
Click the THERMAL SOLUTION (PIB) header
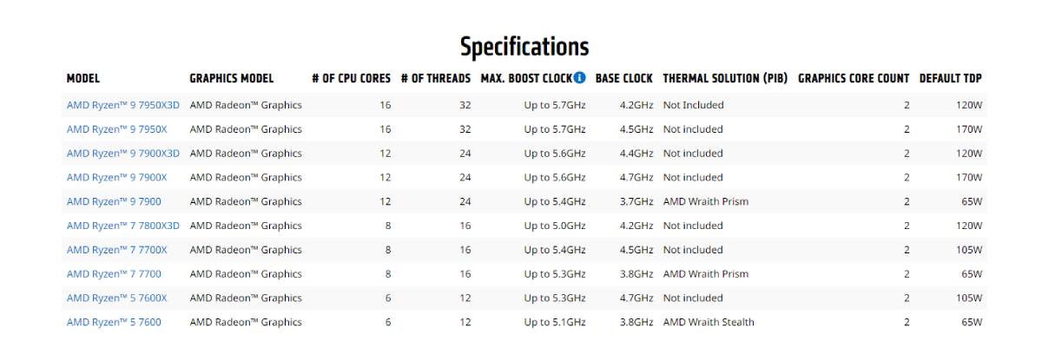pyautogui.click(x=725, y=79)
